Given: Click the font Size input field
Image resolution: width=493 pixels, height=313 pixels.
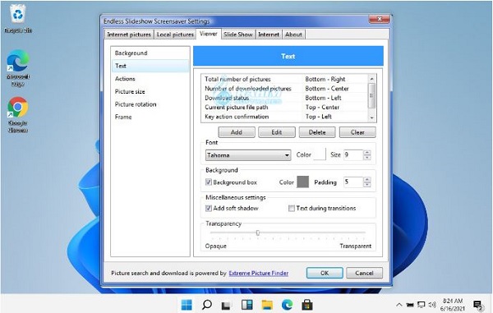Looking at the screenshot, I should 353,155.
